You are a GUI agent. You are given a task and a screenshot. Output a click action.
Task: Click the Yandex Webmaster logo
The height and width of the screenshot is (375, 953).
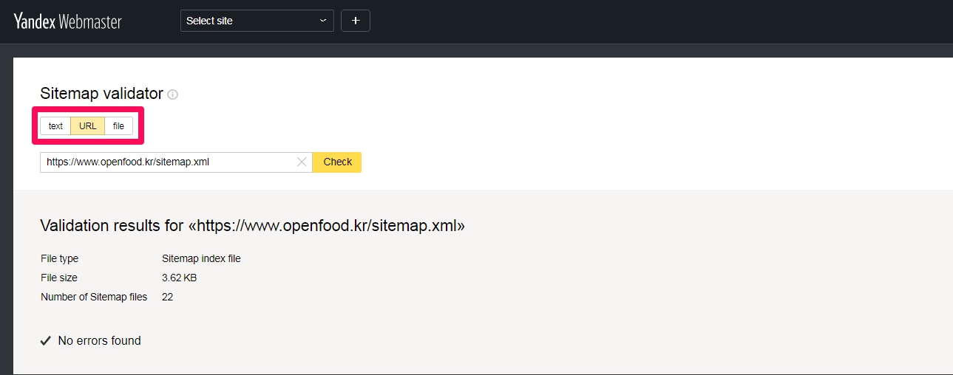[x=67, y=21]
